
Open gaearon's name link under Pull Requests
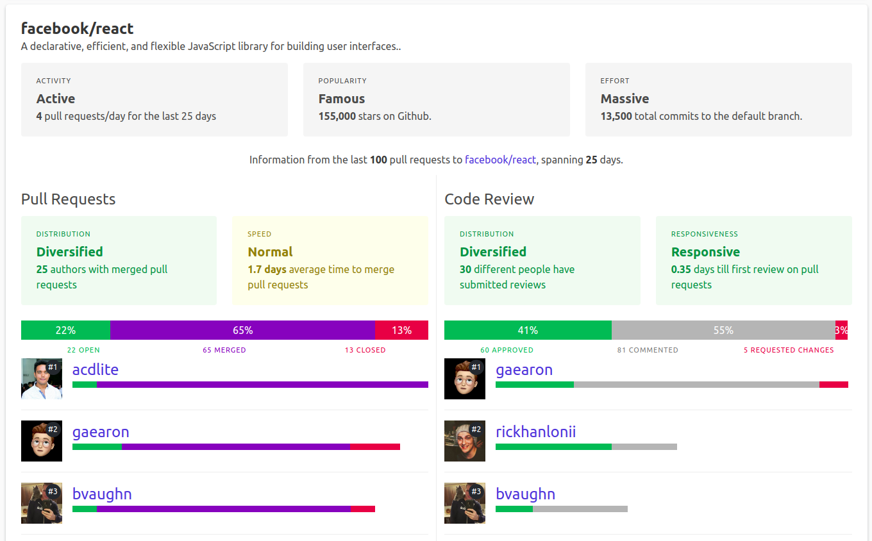(101, 432)
